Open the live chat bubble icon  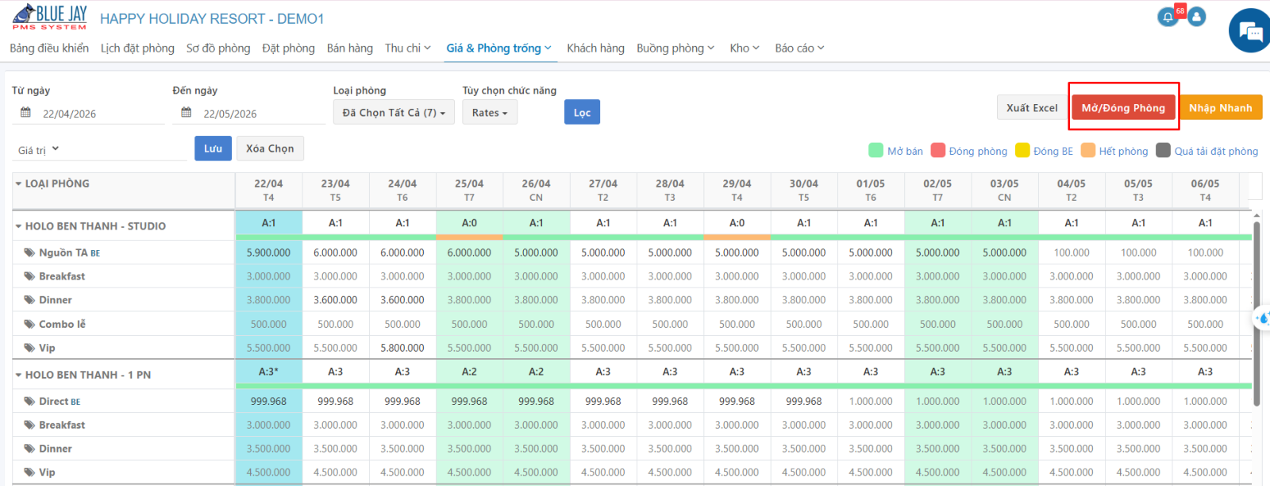[x=1250, y=32]
